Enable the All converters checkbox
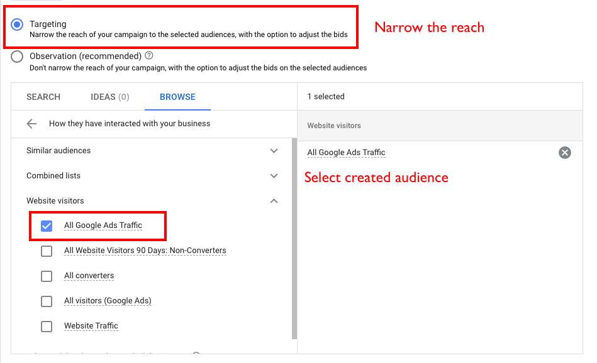 [47, 276]
